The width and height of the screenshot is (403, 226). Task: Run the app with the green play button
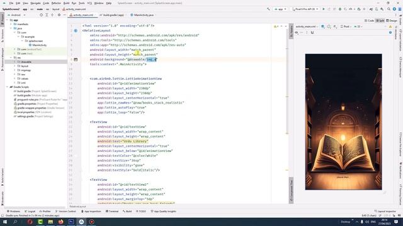click(x=324, y=9)
